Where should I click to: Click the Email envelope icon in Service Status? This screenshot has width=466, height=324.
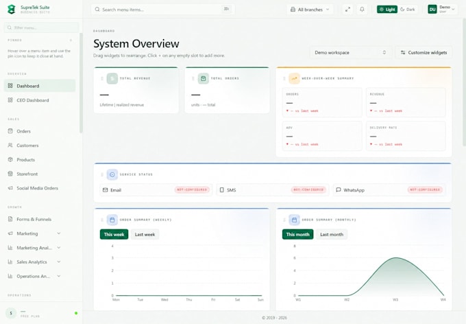pos(106,190)
